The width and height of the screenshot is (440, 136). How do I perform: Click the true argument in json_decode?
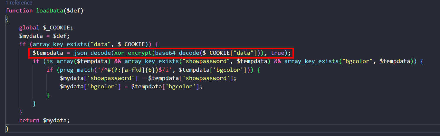coord(277,52)
